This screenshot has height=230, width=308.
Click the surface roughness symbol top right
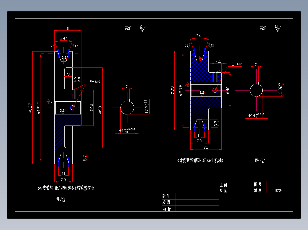(x=278, y=28)
